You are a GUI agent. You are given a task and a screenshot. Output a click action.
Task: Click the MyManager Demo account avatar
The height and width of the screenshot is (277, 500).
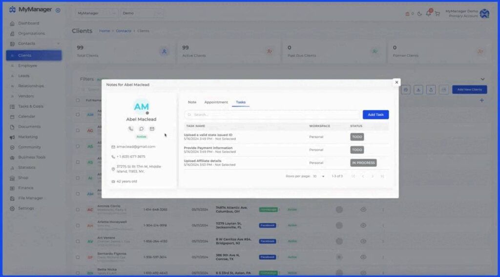click(484, 14)
